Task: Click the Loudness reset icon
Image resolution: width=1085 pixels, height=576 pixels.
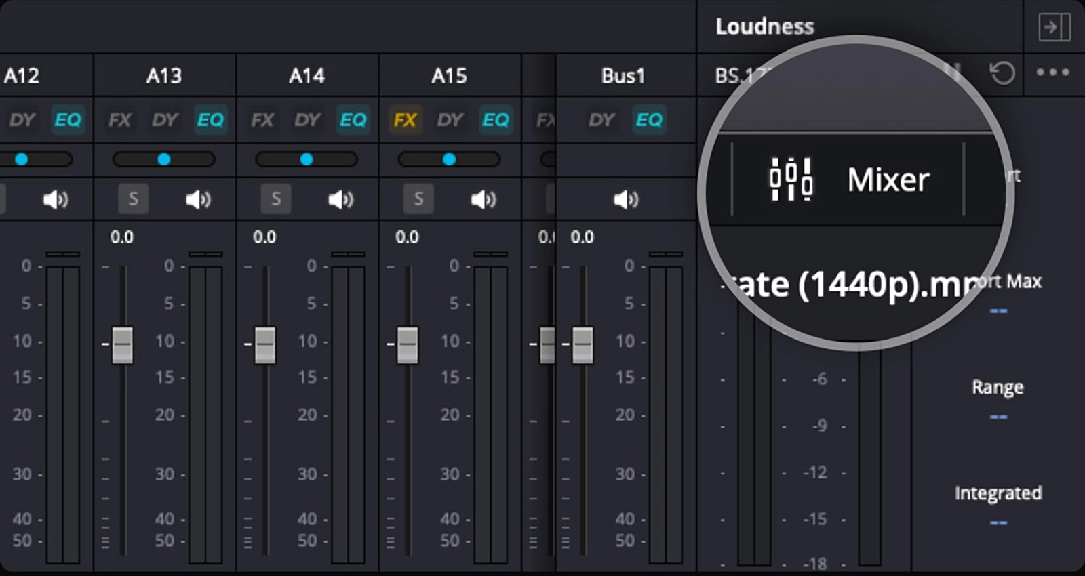Action: pyautogui.click(x=1002, y=73)
